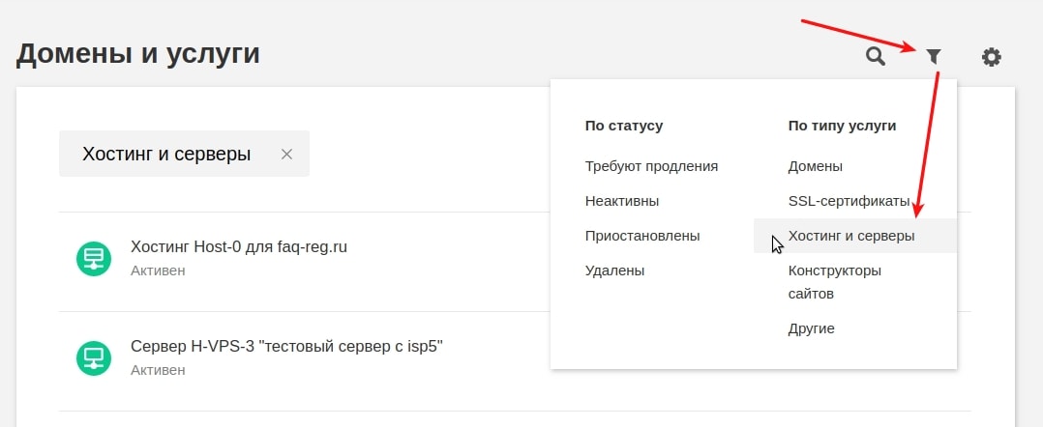Remove the 'Хостинг и серверы' filter chip
This screenshot has height=427, width=1043.
pyautogui.click(x=286, y=154)
